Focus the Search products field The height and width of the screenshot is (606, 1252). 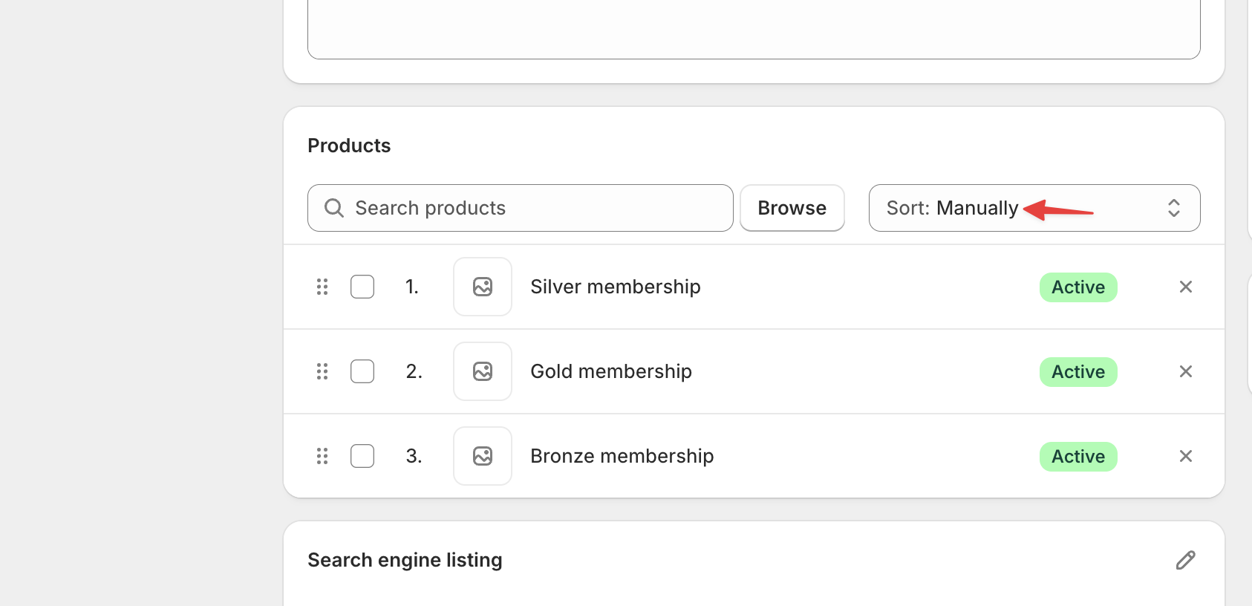(x=520, y=208)
